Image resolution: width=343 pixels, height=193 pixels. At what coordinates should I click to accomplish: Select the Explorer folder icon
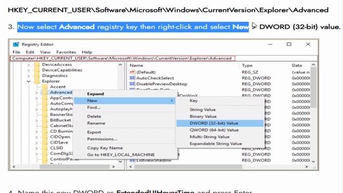tap(37, 81)
